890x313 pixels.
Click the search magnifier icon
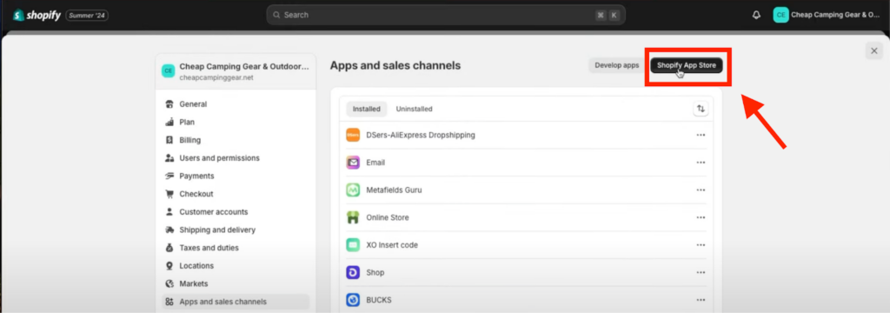pyautogui.click(x=276, y=16)
